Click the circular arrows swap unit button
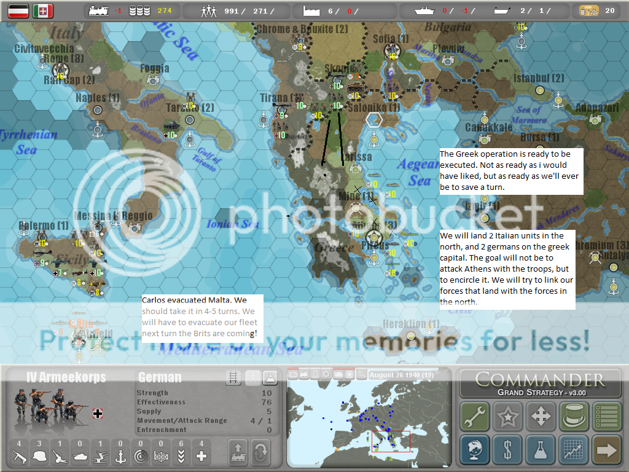The width and height of the screenshot is (629, 472). click(261, 453)
